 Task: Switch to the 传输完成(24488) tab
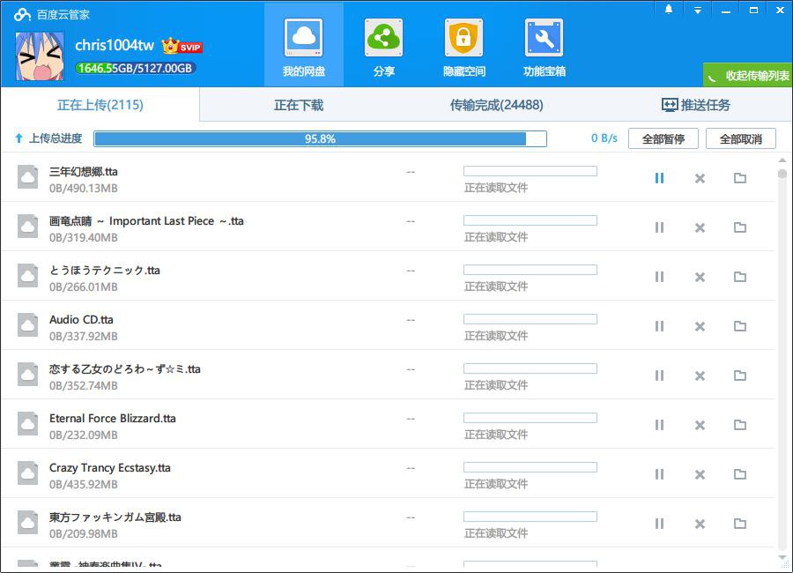(x=496, y=105)
